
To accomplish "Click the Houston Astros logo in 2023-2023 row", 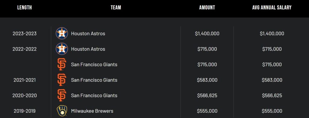I will point(62,33).
